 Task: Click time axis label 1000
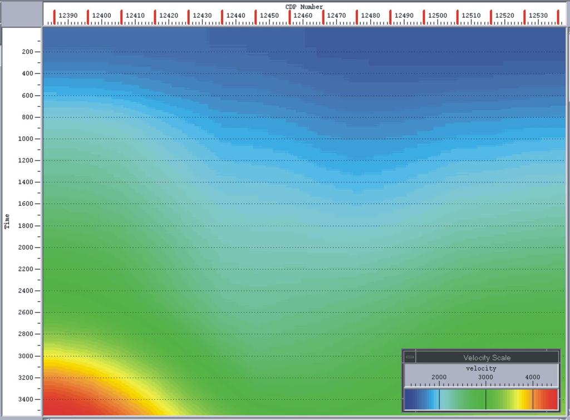26,139
